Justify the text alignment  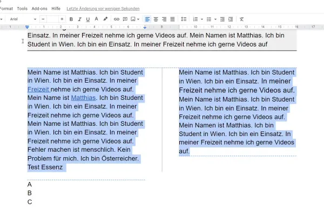[172, 19]
